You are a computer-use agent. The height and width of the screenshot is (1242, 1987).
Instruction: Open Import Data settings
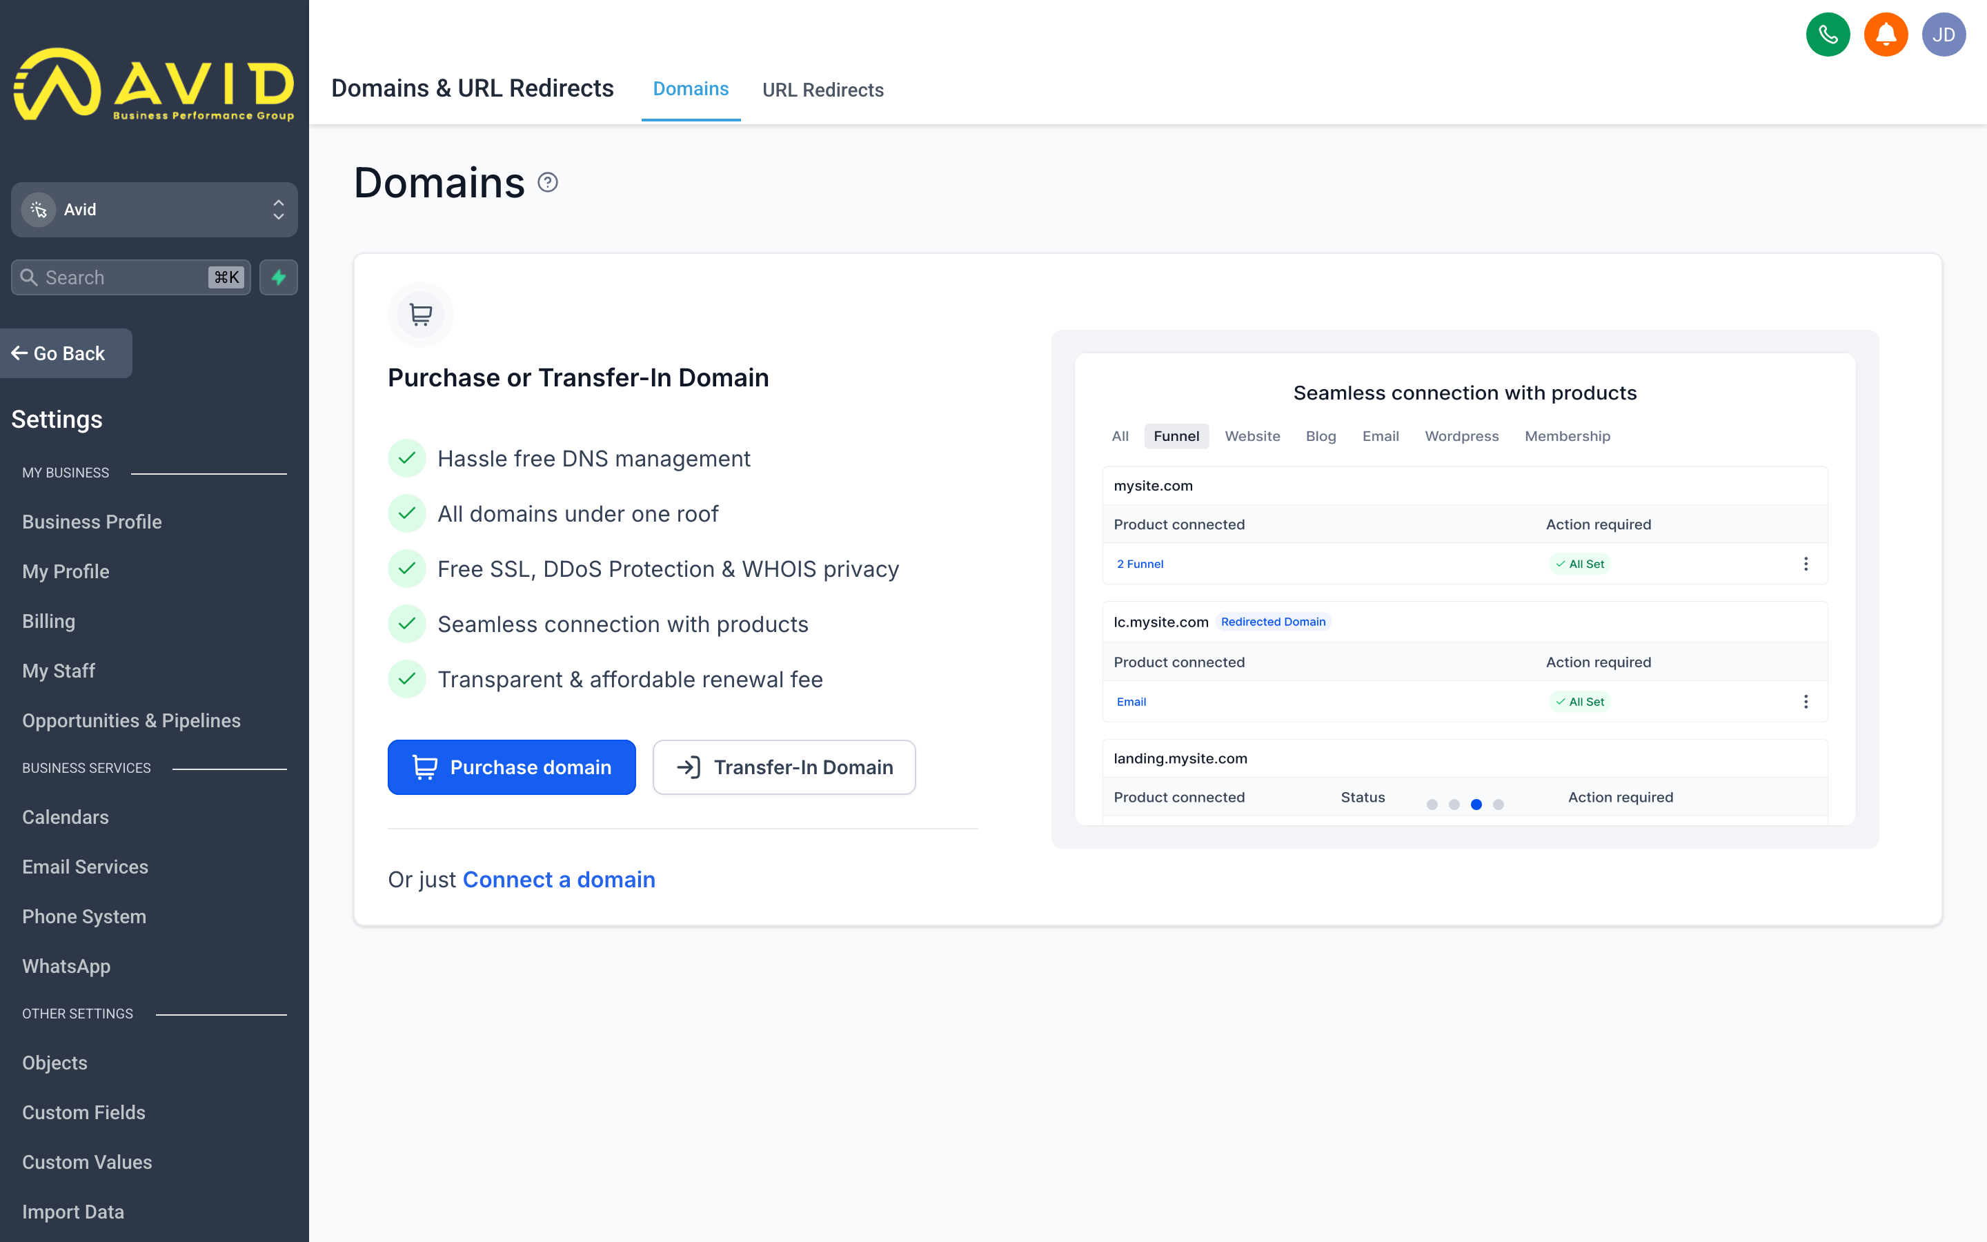[x=73, y=1212]
